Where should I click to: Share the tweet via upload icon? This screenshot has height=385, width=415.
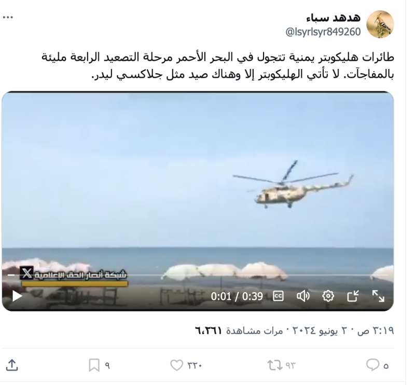11,365
